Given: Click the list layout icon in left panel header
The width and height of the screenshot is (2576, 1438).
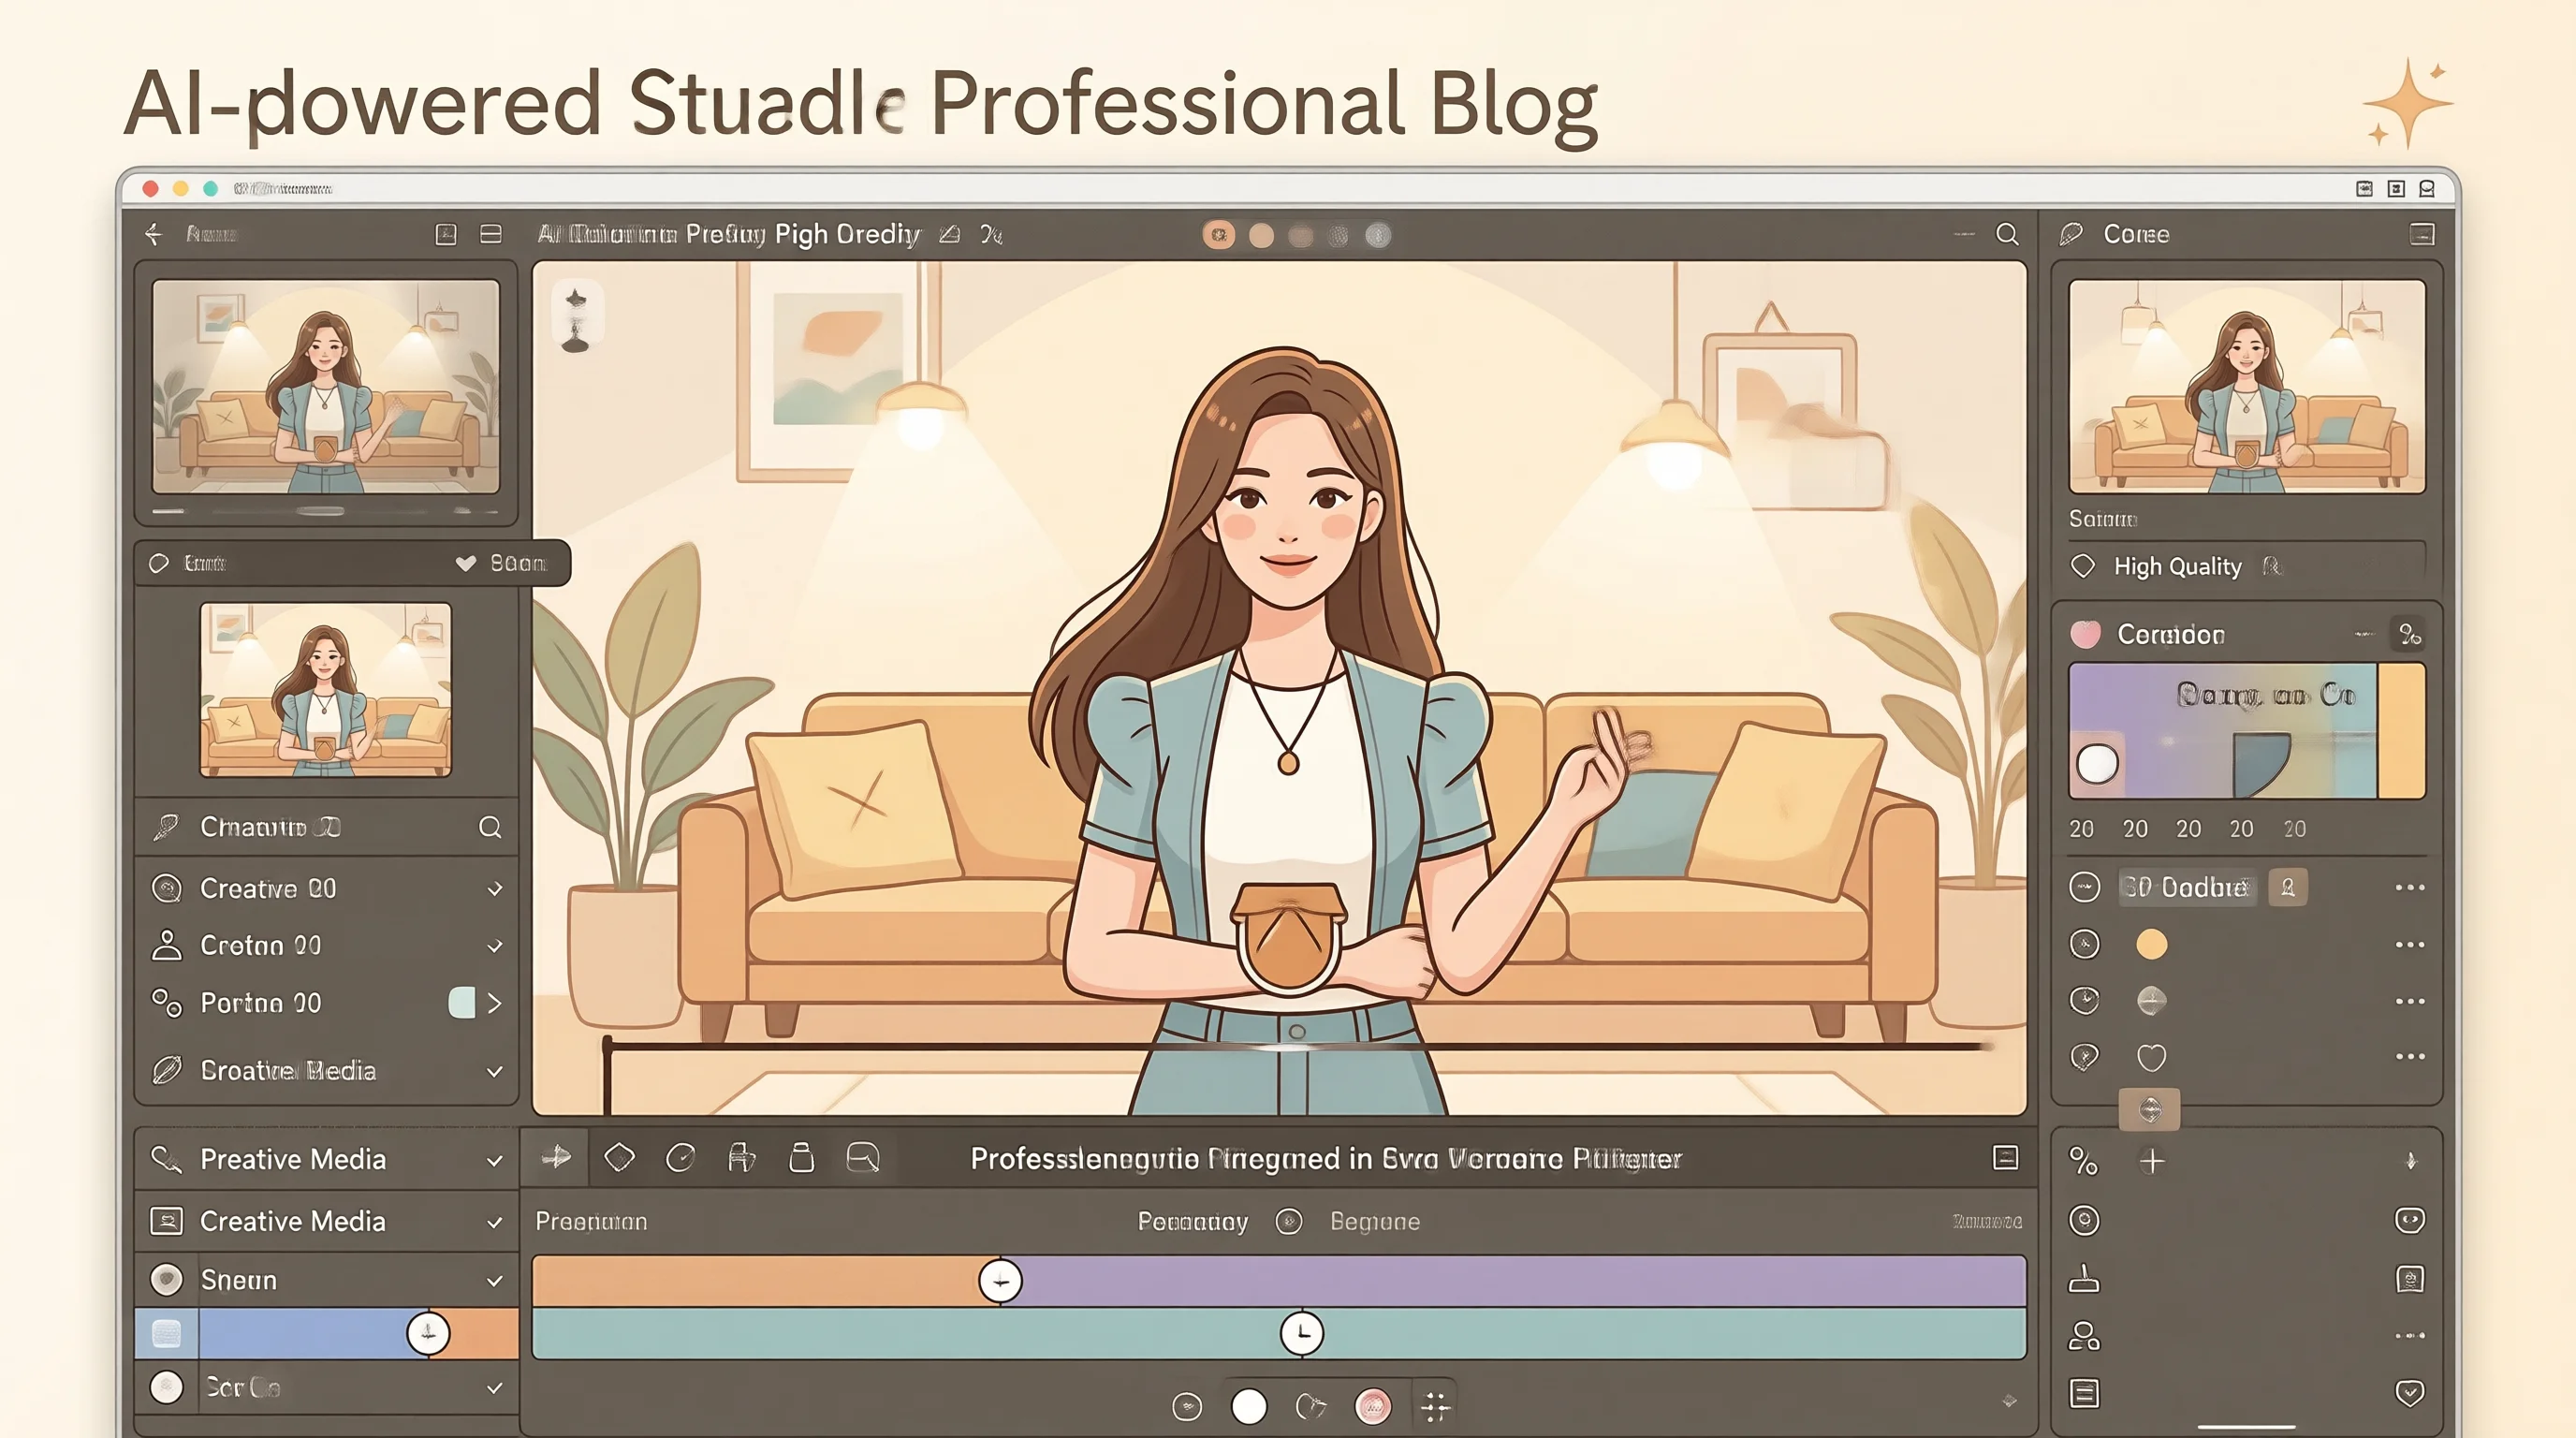Looking at the screenshot, I should point(491,234).
